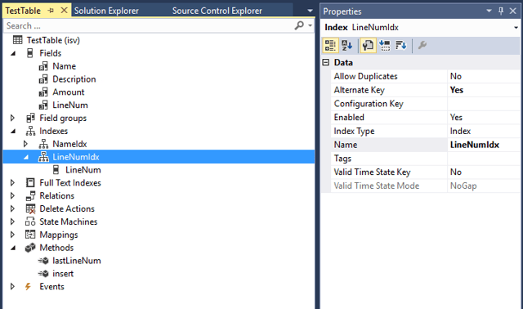This screenshot has width=523, height=309.
Task: Click the Description field icon
Action: pos(43,79)
